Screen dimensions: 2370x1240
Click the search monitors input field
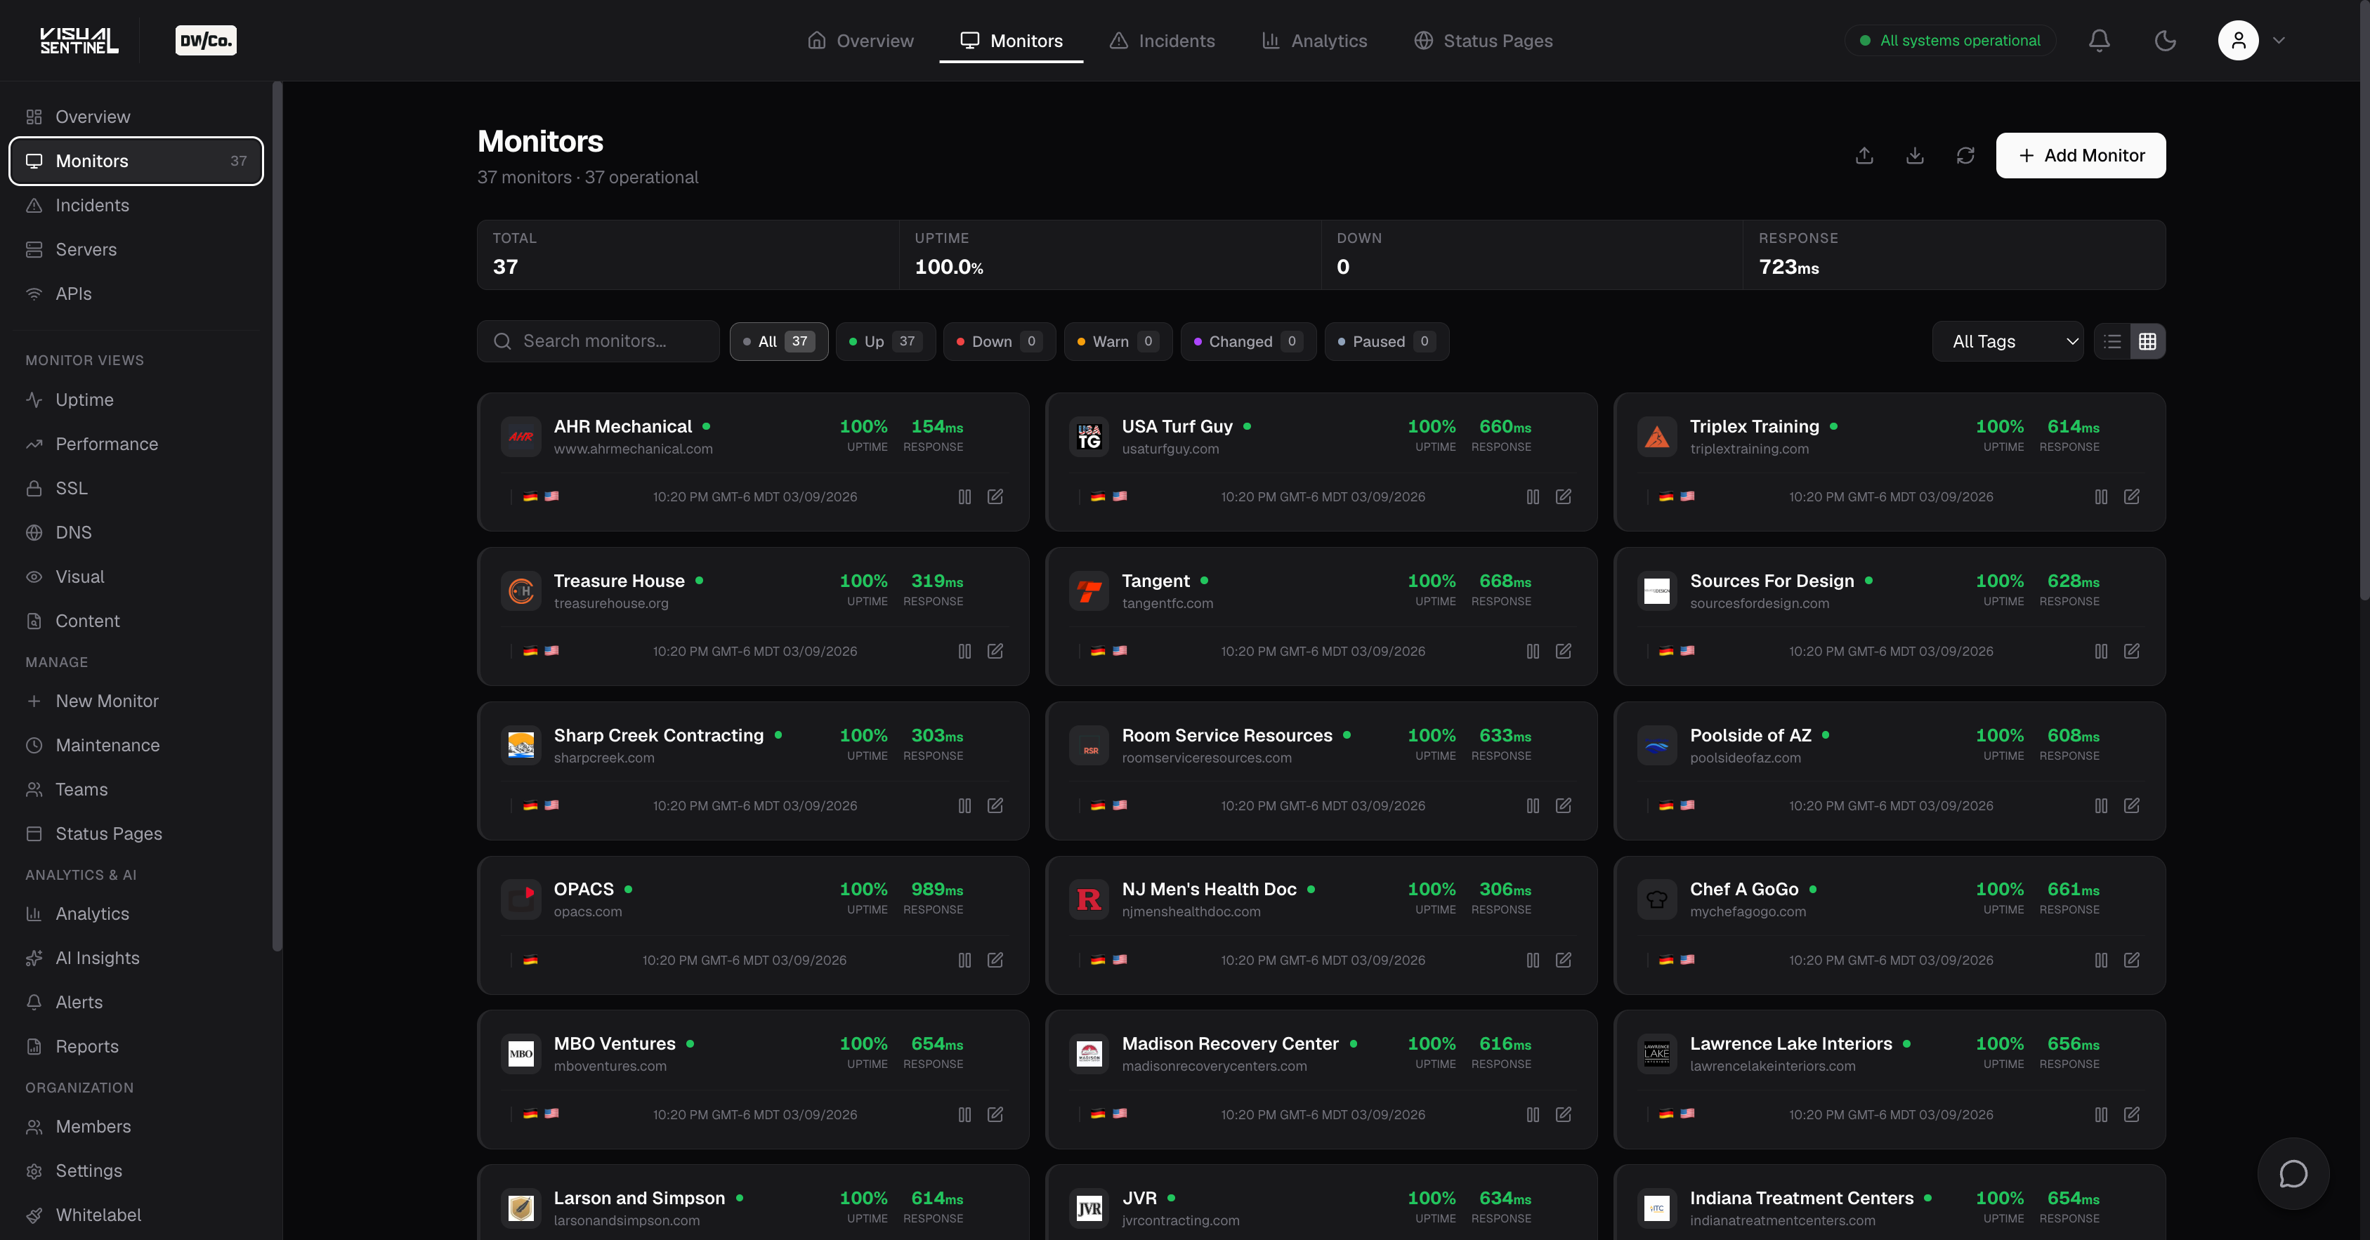pos(598,341)
